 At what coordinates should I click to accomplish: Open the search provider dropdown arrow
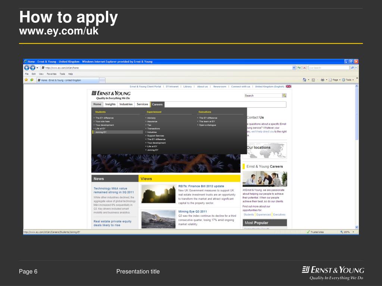[x=356, y=68]
